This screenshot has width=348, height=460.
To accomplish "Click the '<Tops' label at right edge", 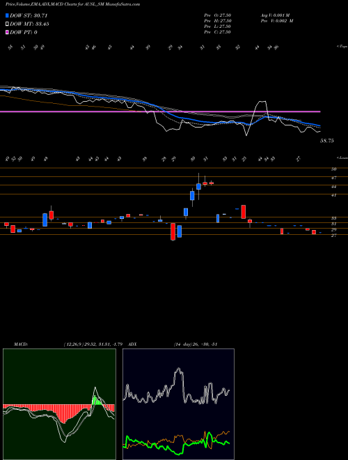I will point(342,47).
